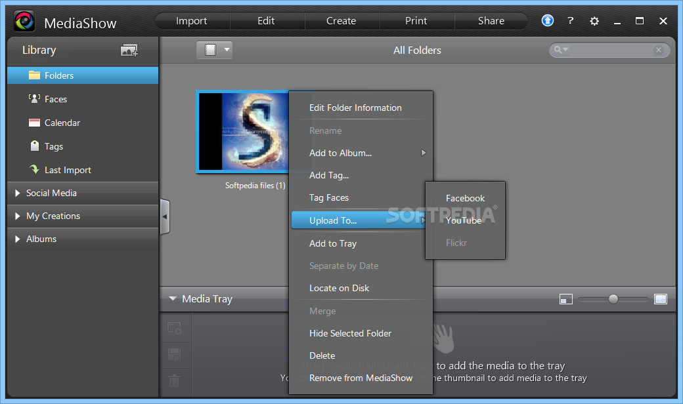Choose Remove from MediaShow

pyautogui.click(x=361, y=378)
